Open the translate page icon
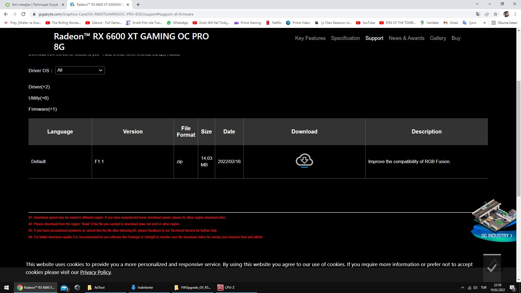Image resolution: width=521 pixels, height=293 pixels. coord(478,14)
